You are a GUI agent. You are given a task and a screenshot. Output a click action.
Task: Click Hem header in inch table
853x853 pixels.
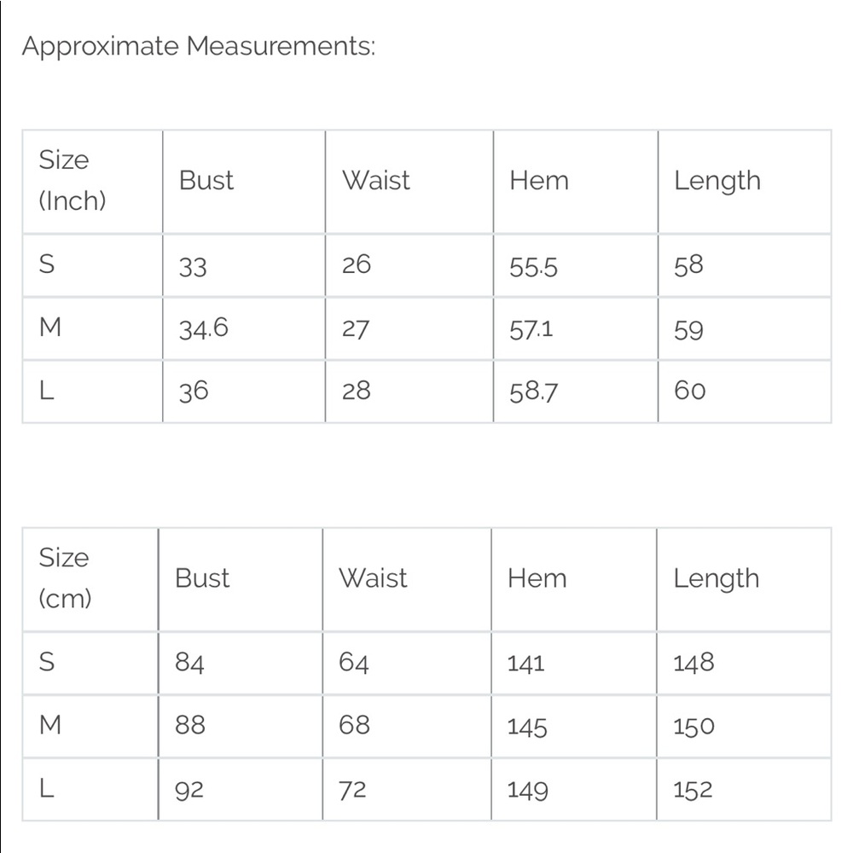[x=539, y=180]
